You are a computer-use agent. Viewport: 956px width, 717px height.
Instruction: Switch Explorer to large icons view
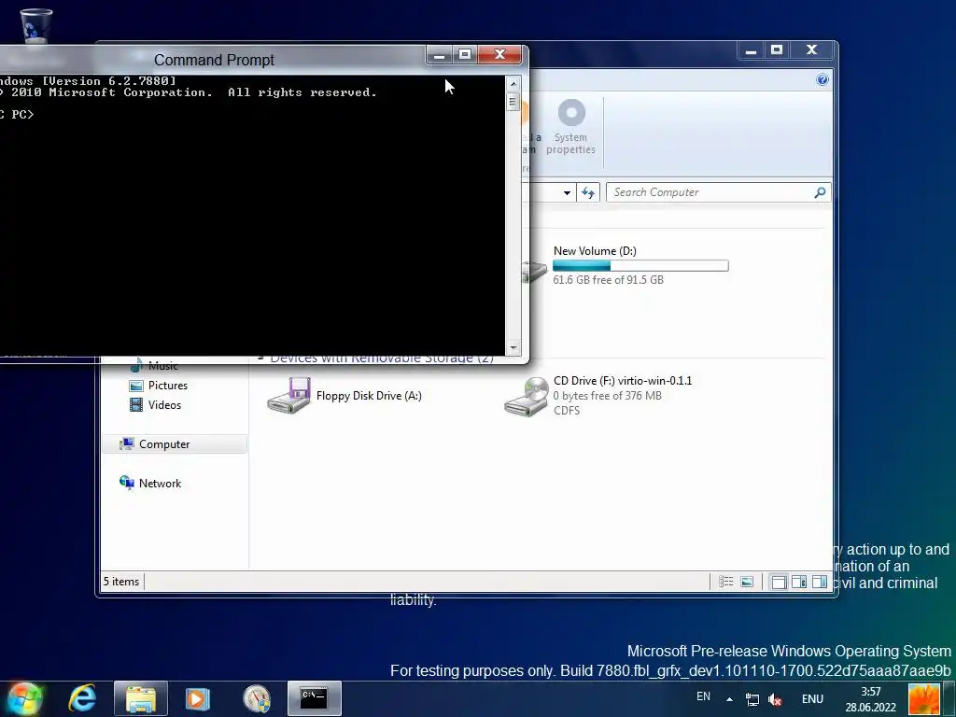(x=747, y=582)
